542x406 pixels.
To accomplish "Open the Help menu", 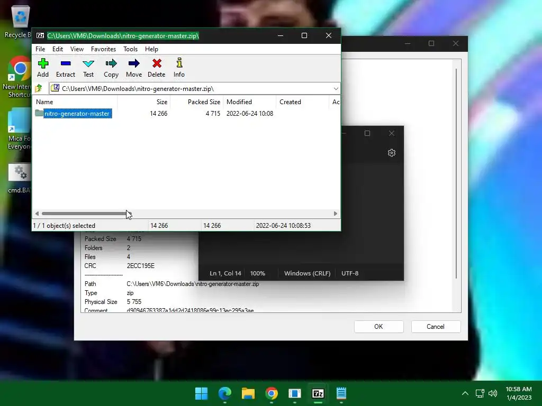I will tap(151, 49).
